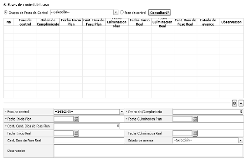Click the Estado de avance column header

click(x=208, y=22)
